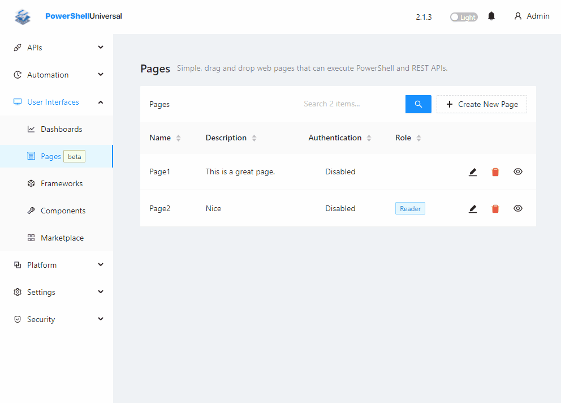Click the blue search magnifier button
561x403 pixels.
point(418,104)
